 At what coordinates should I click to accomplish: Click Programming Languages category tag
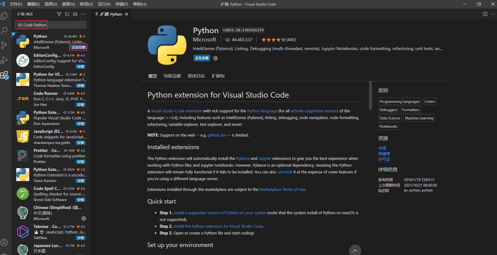[x=399, y=102]
